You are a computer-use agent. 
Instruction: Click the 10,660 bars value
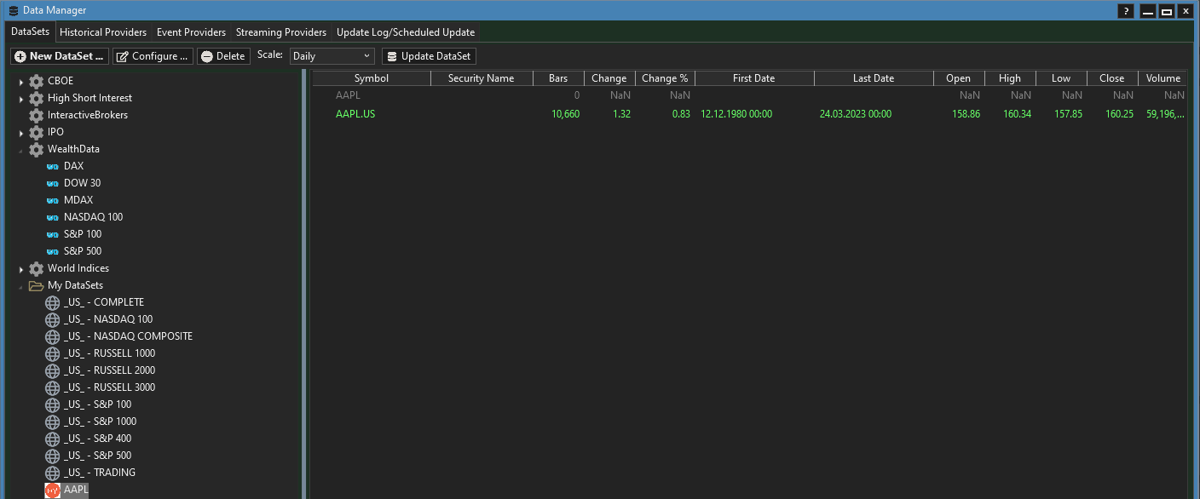tap(565, 114)
